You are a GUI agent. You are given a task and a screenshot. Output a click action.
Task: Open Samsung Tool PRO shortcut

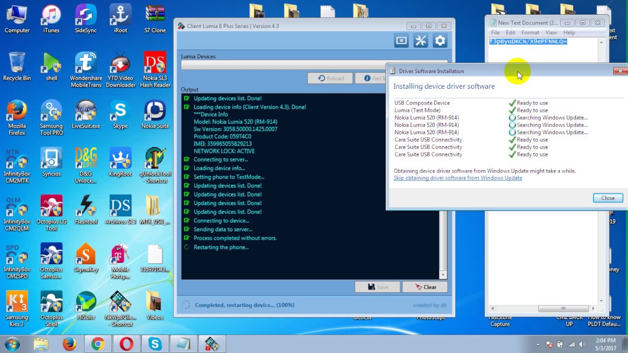51,118
